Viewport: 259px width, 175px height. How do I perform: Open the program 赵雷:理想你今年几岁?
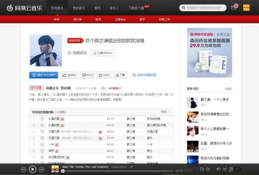[216, 143]
